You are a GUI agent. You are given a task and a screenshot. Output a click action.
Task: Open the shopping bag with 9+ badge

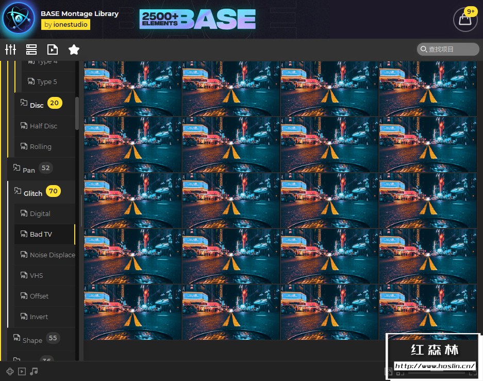pos(465,19)
